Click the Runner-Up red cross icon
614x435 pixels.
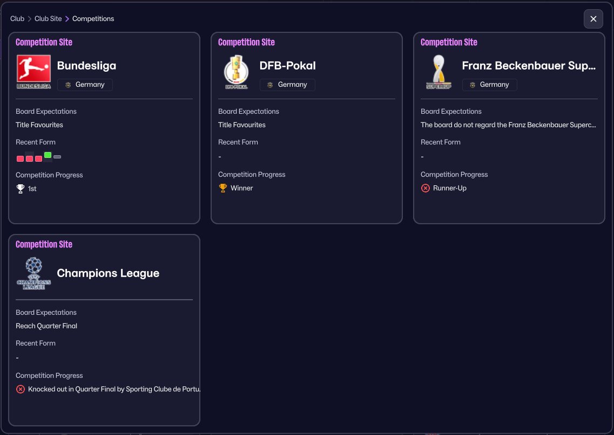[425, 188]
